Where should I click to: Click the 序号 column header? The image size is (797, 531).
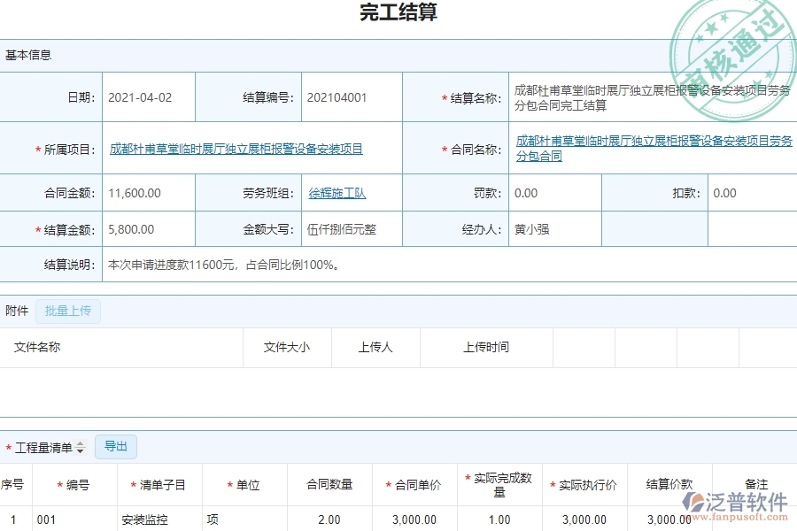pyautogui.click(x=12, y=485)
